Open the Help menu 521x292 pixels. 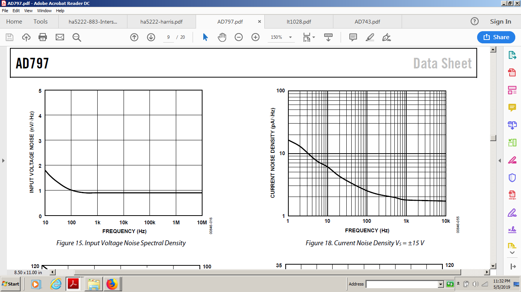tap(60, 11)
